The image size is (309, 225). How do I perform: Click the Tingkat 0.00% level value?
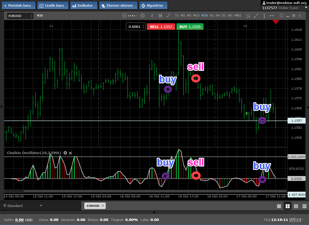(x=131, y=220)
